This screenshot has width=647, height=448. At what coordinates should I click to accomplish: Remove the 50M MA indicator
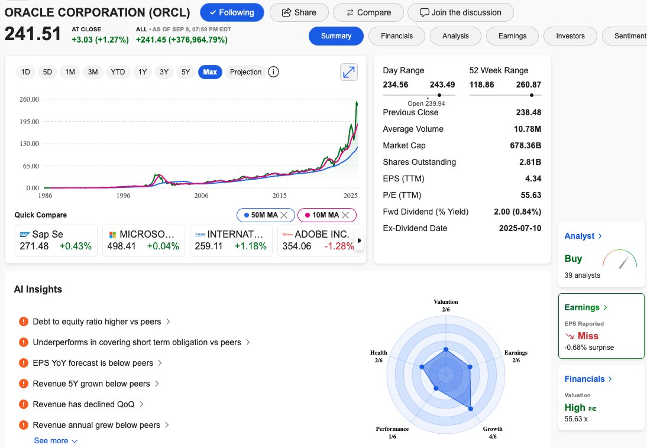click(x=284, y=215)
